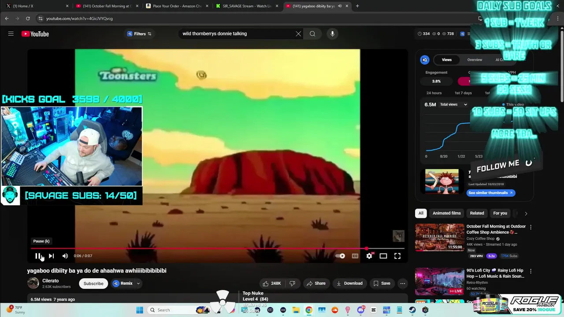Pause the video with the pause button
Image resolution: width=564 pixels, height=317 pixels.
tap(38, 256)
